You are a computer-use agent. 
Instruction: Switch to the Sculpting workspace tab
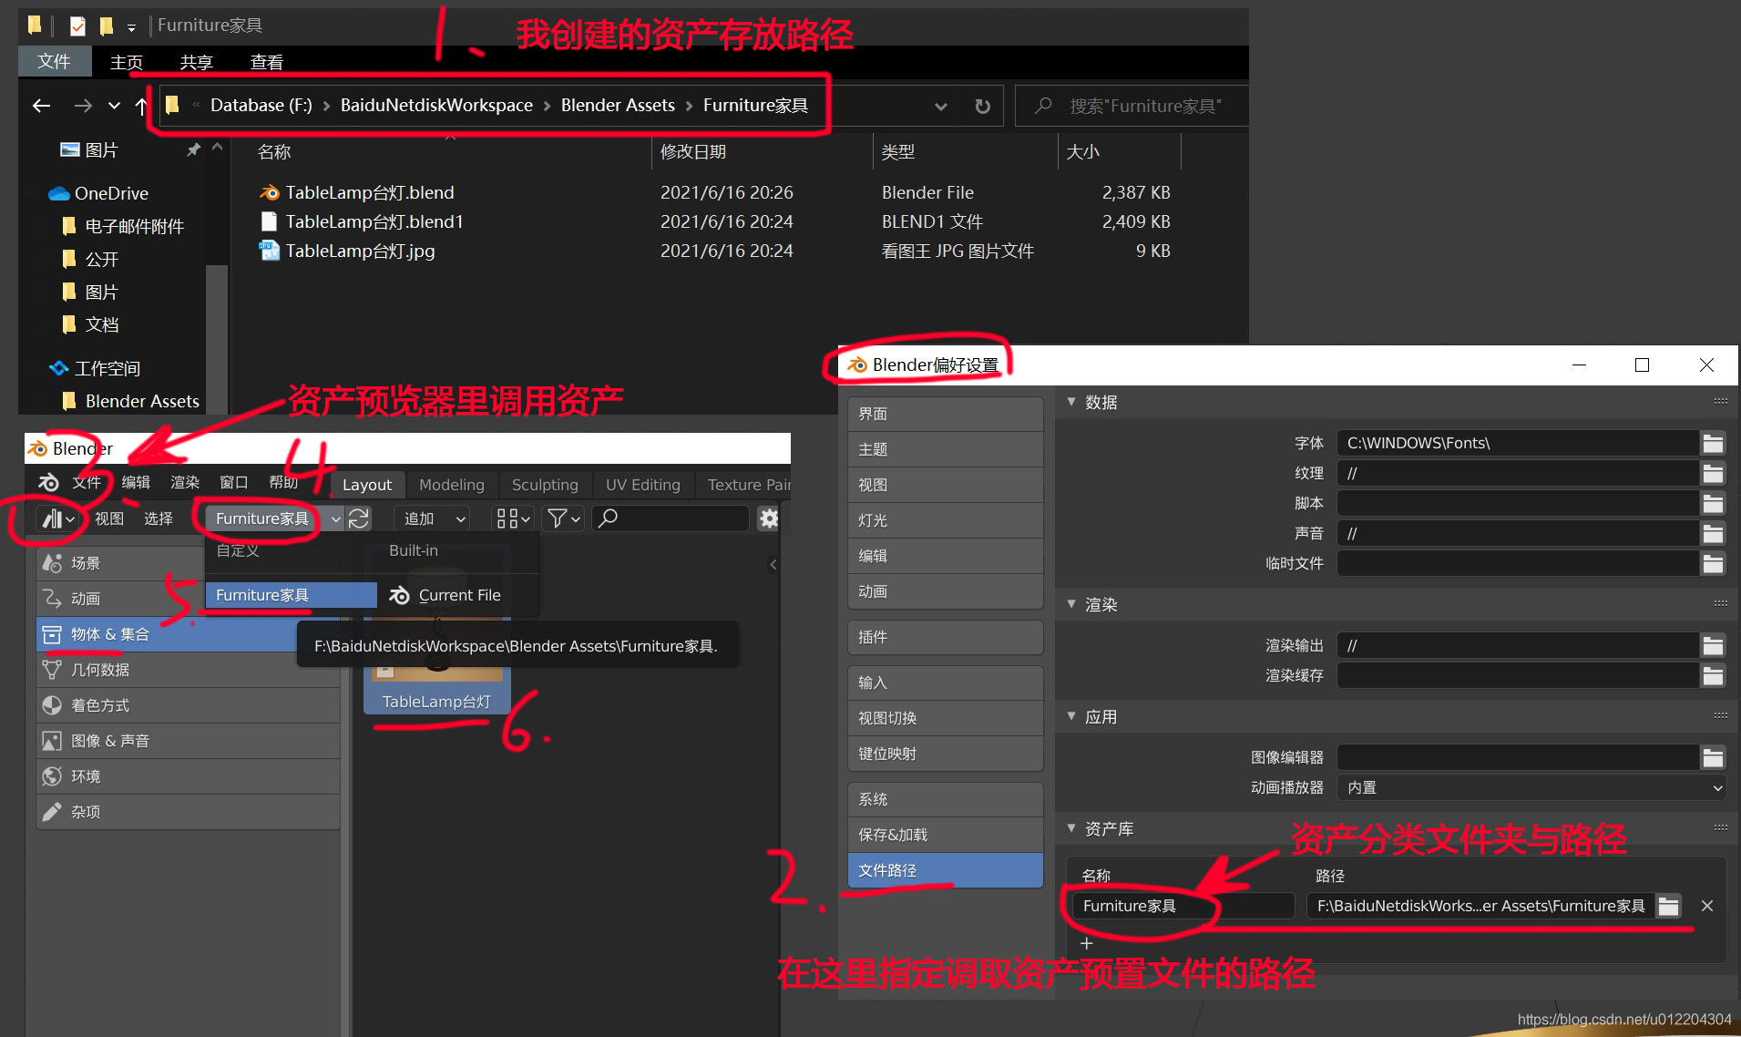click(x=545, y=485)
